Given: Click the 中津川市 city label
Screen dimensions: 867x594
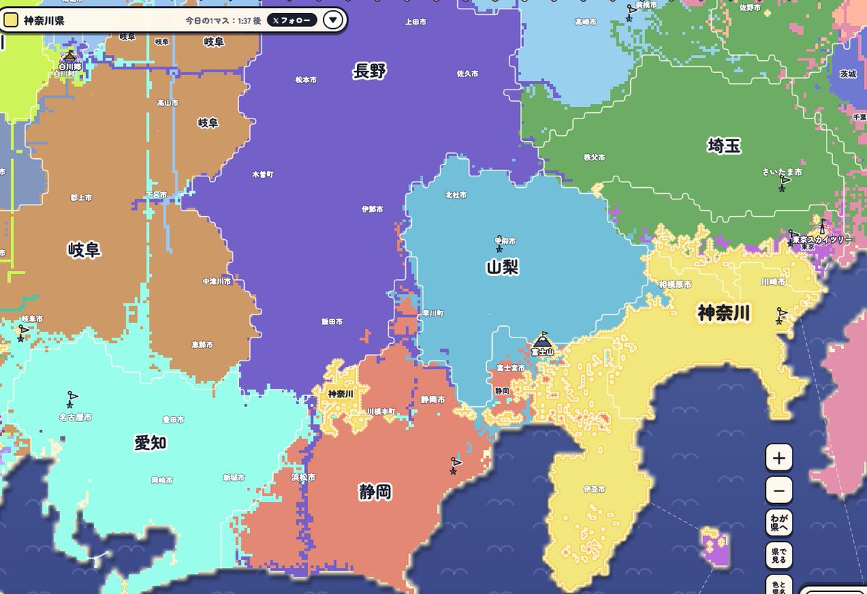Looking at the screenshot, I should [x=217, y=281].
